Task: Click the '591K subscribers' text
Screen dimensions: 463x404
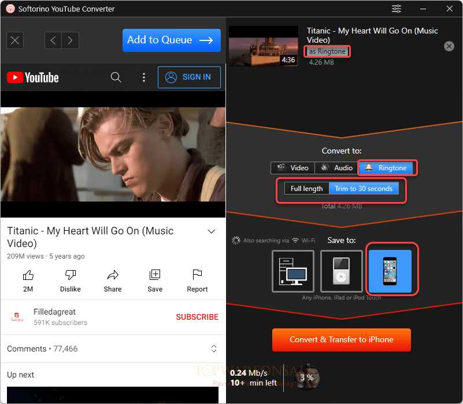Action: (60, 323)
